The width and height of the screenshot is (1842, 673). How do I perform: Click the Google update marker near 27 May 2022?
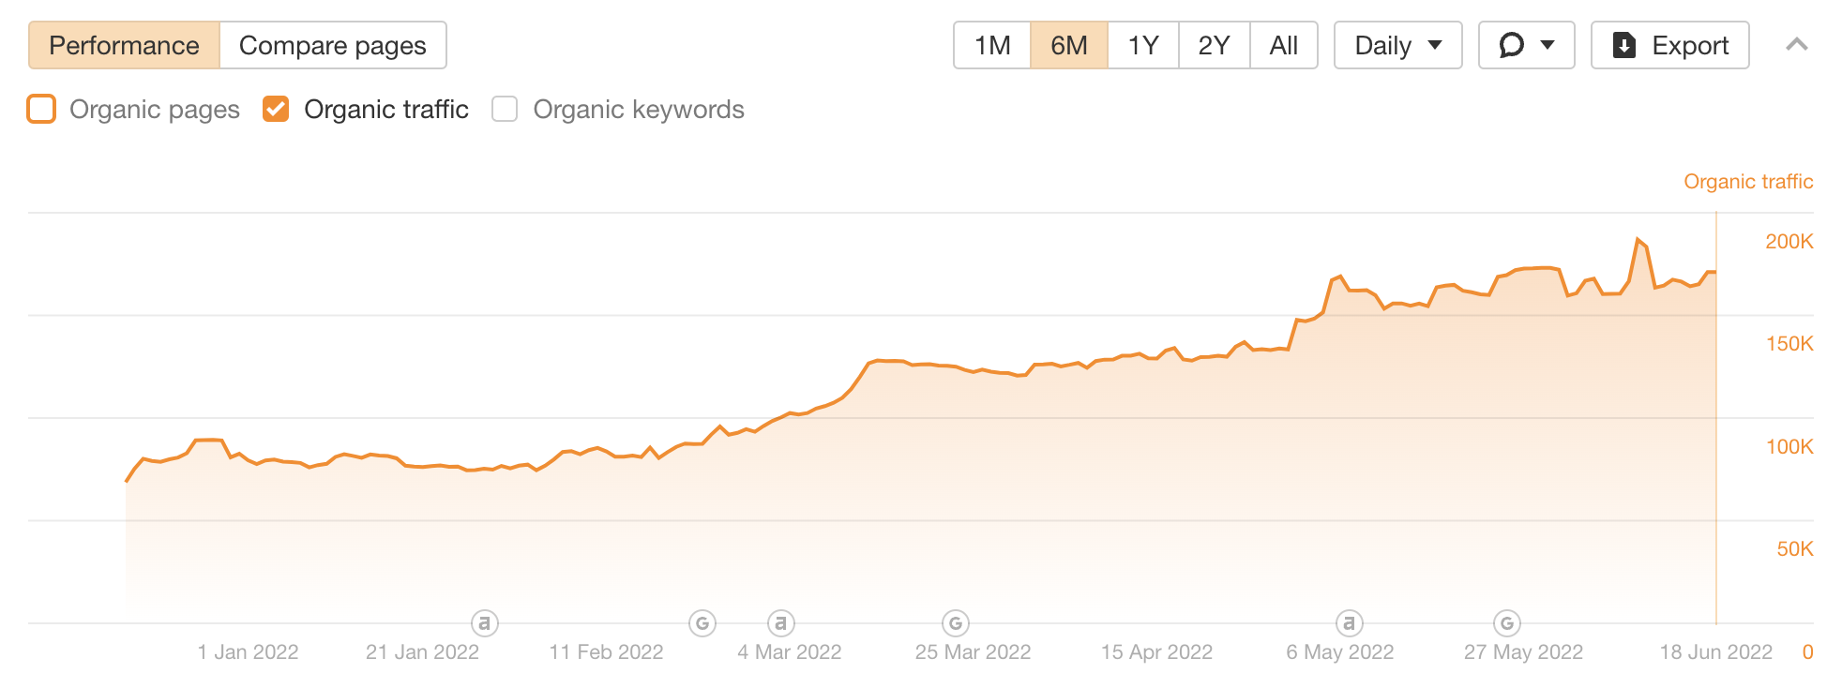pos(1506,622)
